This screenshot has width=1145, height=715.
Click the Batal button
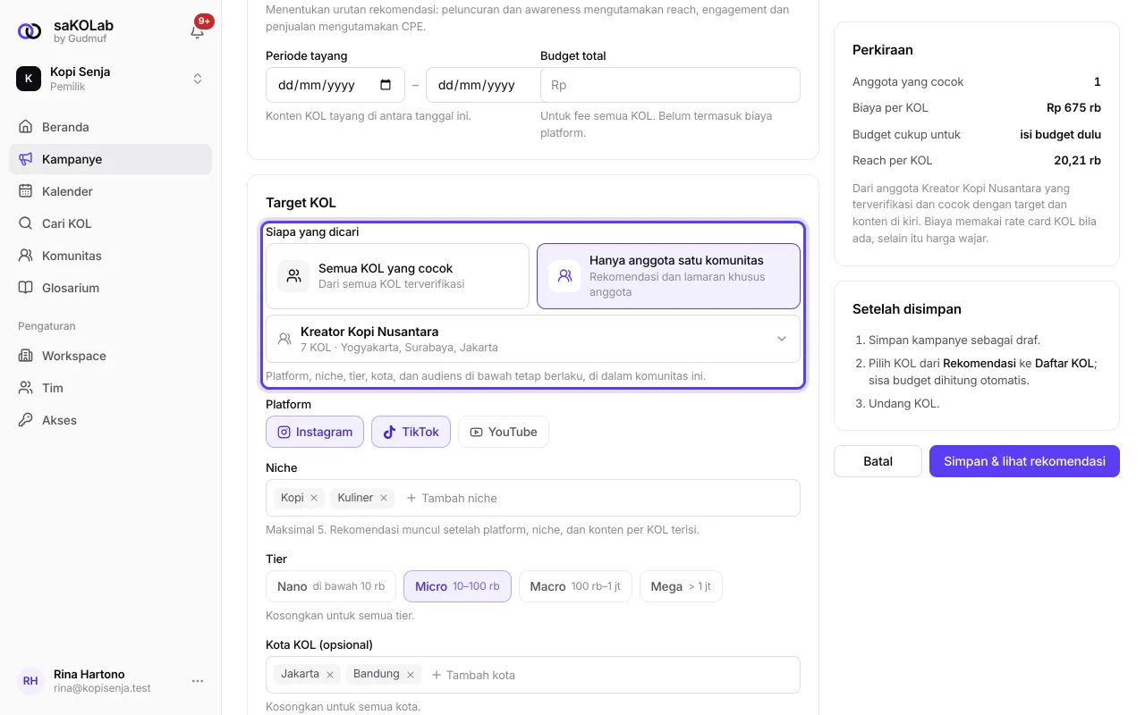878,461
